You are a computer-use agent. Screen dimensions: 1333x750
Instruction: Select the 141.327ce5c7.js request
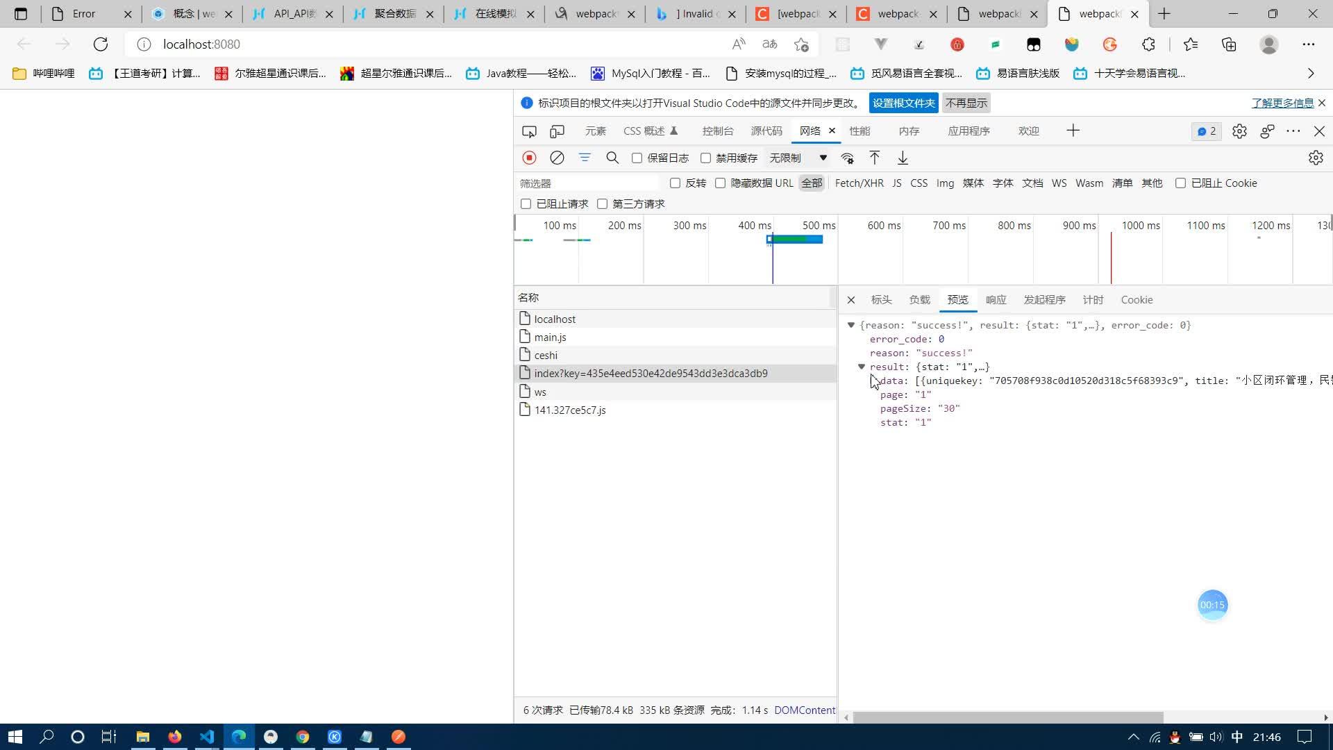pyautogui.click(x=675, y=410)
